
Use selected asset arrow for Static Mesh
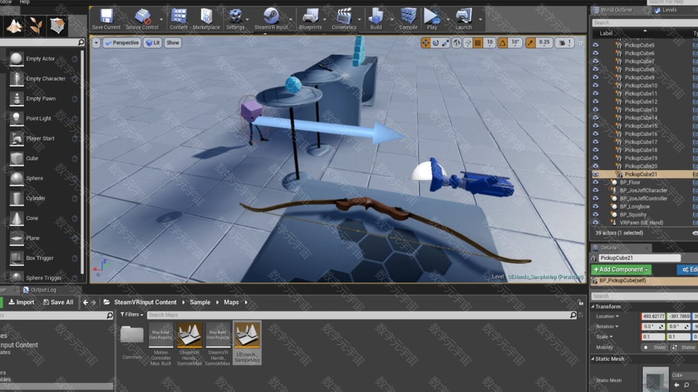(677, 385)
